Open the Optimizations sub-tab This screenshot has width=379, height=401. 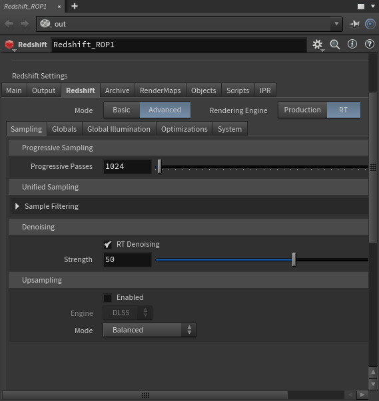click(x=185, y=129)
